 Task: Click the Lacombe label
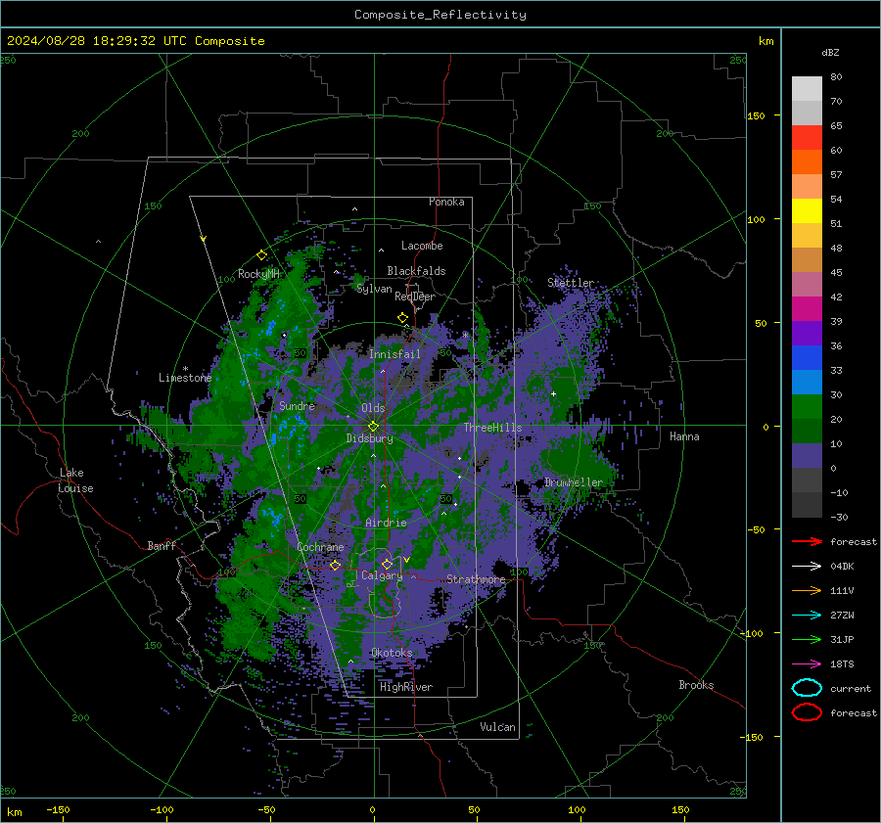click(x=422, y=246)
